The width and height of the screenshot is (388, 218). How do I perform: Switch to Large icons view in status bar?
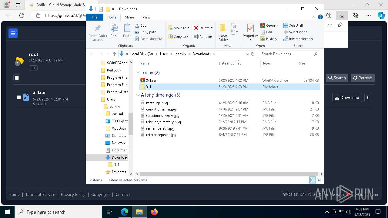(319, 180)
